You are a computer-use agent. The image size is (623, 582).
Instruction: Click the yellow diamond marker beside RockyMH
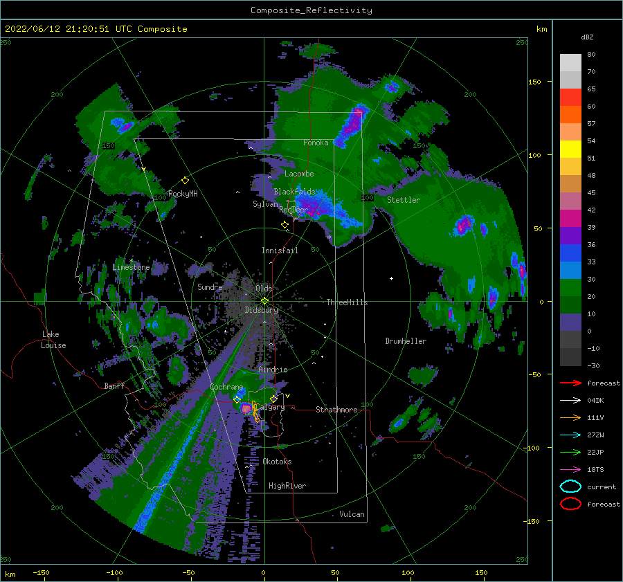tap(185, 181)
